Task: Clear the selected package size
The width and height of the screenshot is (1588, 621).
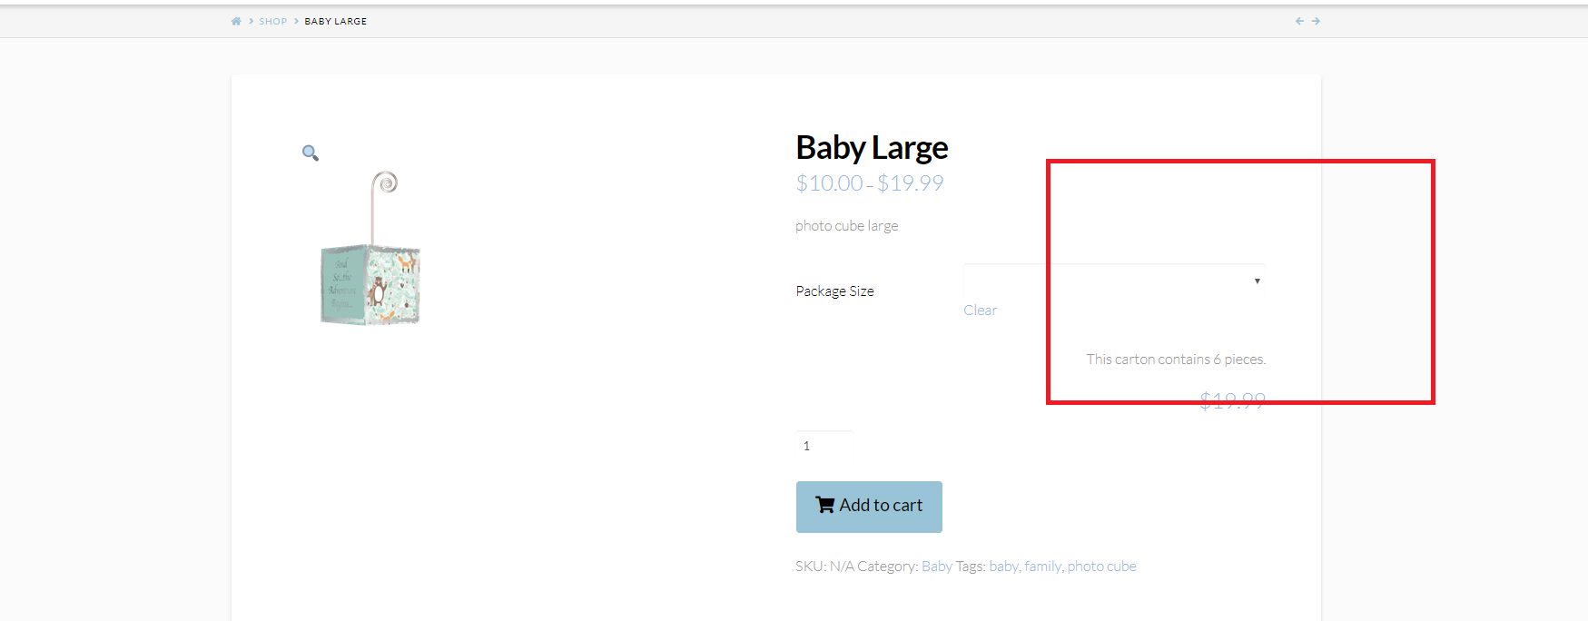Action: pyautogui.click(x=980, y=310)
